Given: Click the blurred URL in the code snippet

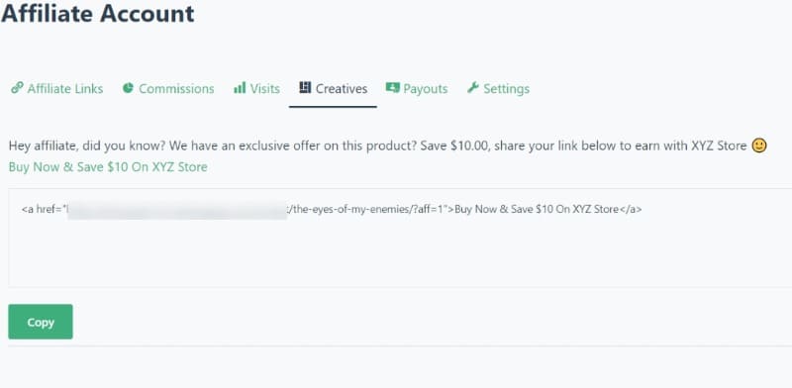Looking at the screenshot, I should tap(177, 209).
